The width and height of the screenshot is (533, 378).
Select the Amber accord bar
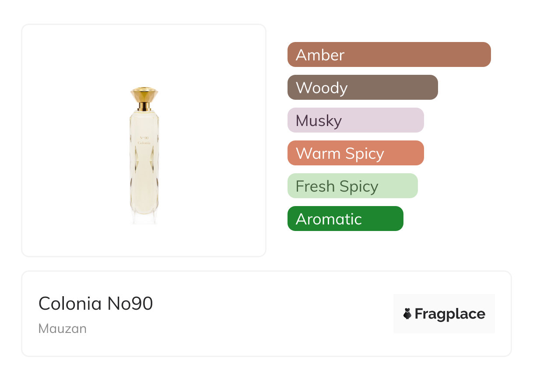389,55
